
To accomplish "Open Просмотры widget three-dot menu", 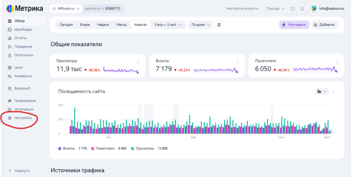I will coord(138,62).
